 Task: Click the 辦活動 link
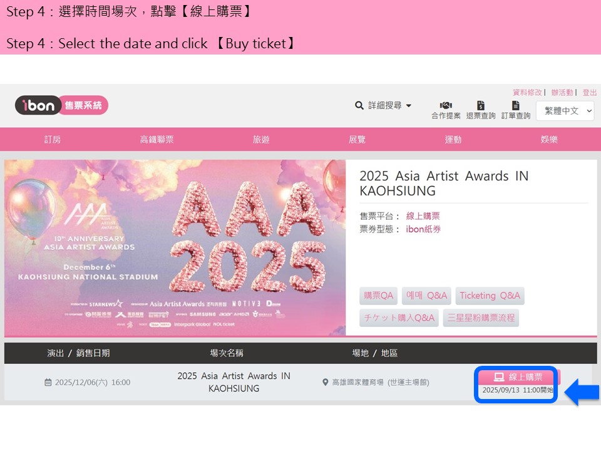[562, 92]
